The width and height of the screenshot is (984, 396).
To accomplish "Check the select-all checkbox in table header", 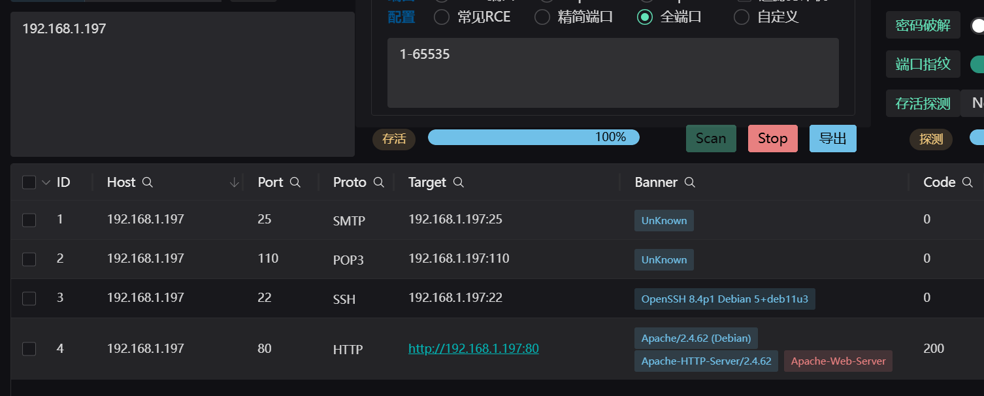I will tap(29, 182).
